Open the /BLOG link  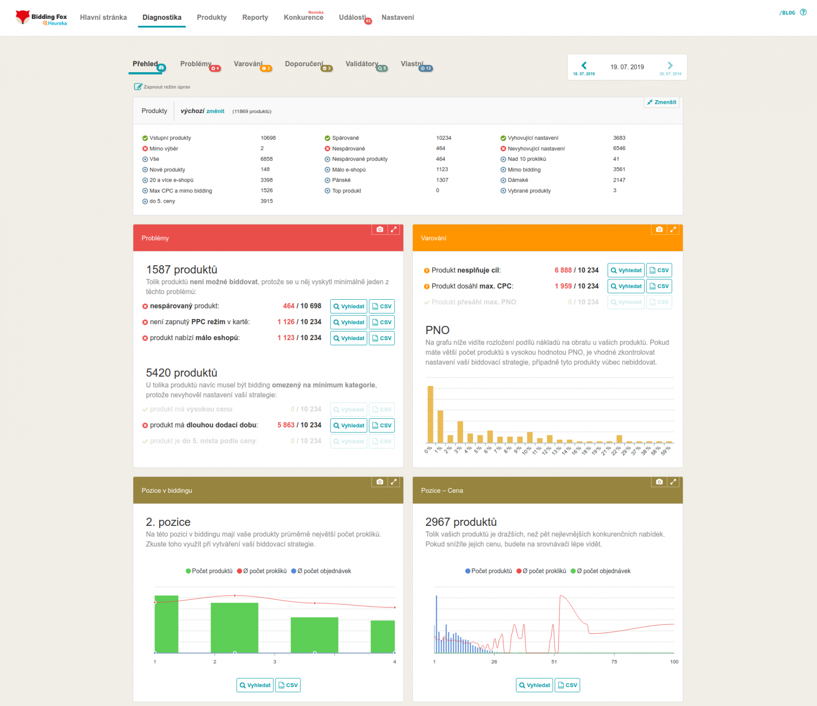787,13
